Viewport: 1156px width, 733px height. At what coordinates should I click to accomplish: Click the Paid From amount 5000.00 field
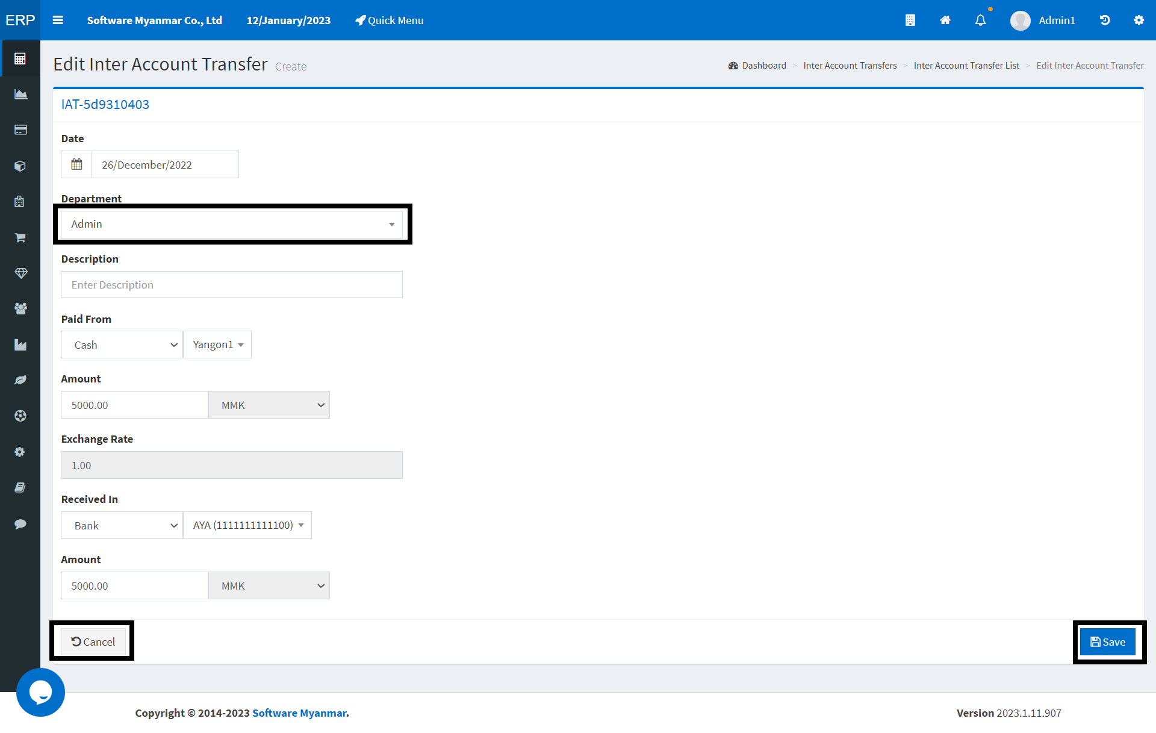coord(134,405)
